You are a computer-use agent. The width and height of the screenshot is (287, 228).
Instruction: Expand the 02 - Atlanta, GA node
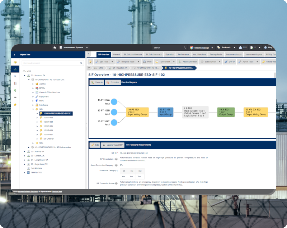(25, 151)
